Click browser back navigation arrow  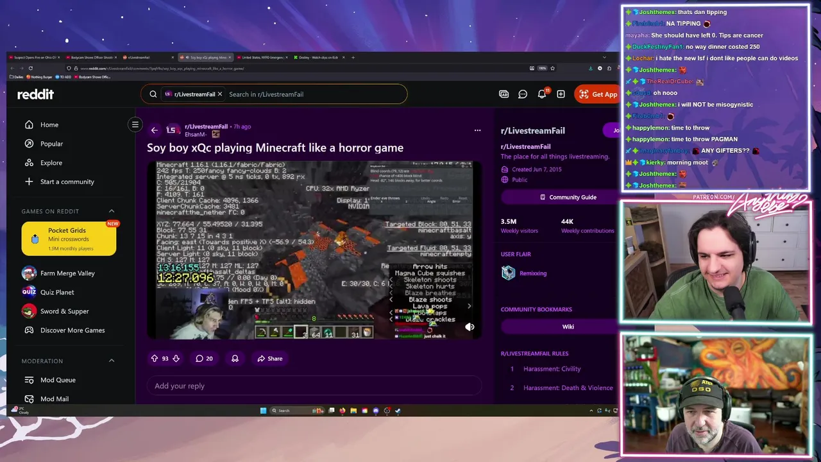point(12,68)
